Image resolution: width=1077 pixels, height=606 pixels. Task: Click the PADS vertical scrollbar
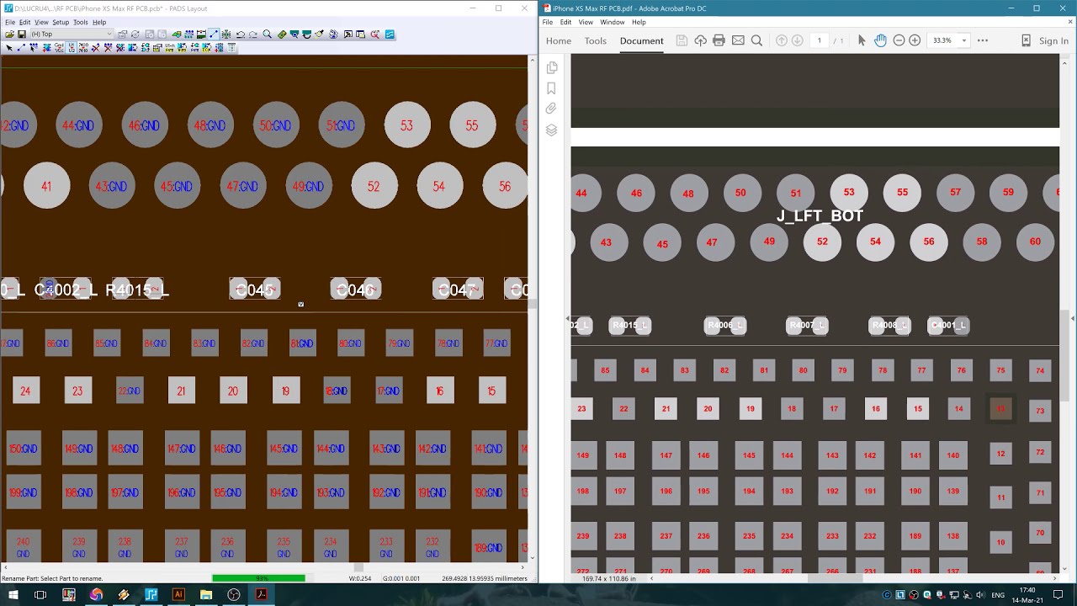tap(532, 307)
